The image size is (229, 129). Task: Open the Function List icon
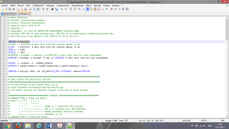pos(99,9)
